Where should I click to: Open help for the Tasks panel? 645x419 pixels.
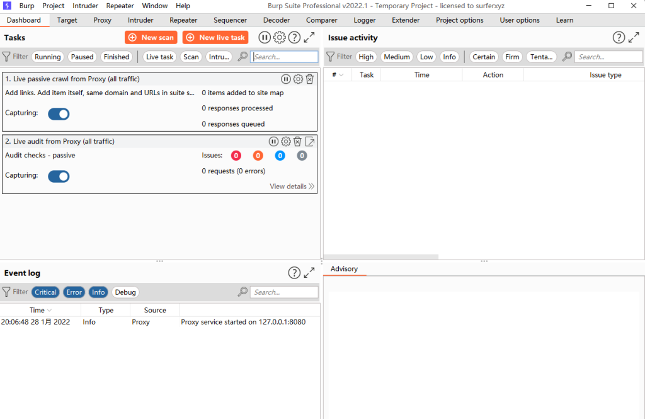(294, 37)
